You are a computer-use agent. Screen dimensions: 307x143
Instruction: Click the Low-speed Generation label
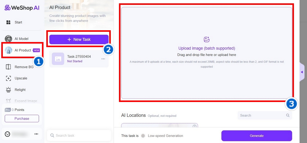[x=166, y=136]
